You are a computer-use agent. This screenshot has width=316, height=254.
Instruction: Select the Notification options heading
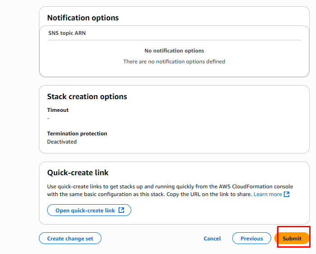pos(83,18)
